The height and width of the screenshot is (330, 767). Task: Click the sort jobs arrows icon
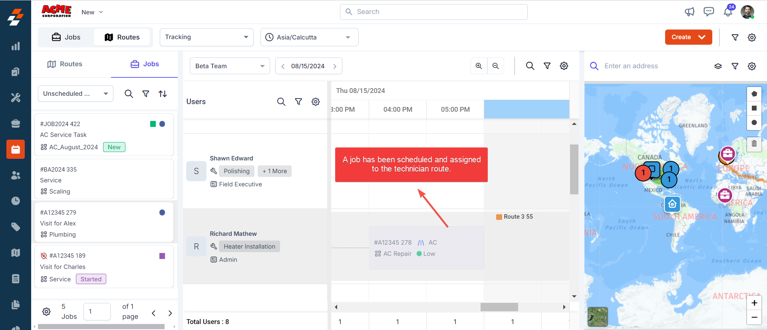pyautogui.click(x=163, y=94)
